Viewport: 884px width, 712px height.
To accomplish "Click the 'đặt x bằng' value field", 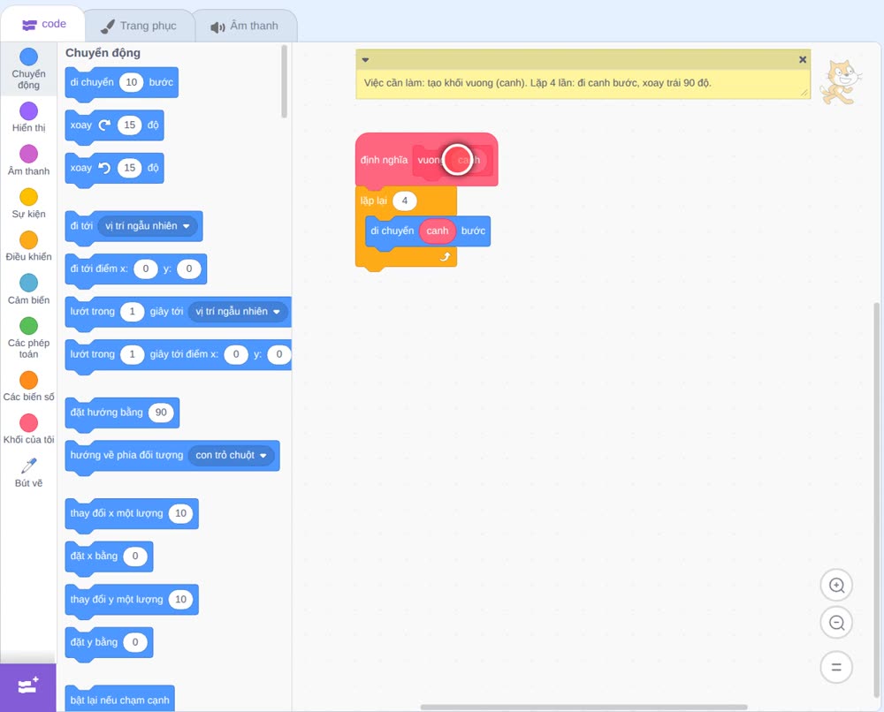I will click(135, 556).
